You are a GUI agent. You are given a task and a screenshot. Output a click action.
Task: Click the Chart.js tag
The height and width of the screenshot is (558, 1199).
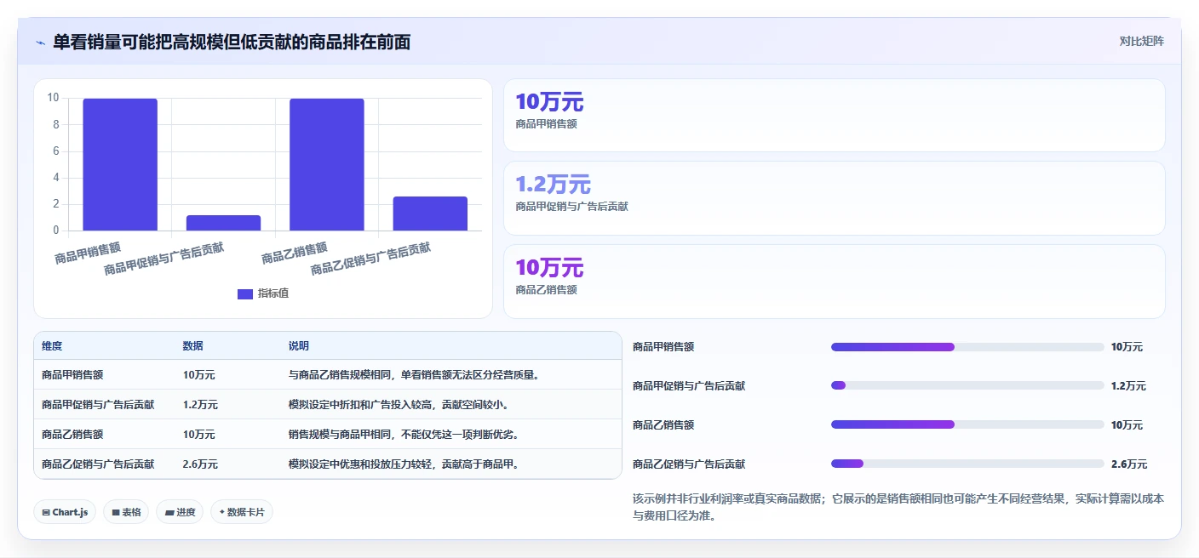pyautogui.click(x=66, y=512)
